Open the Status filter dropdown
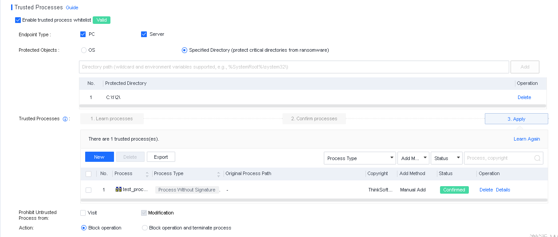558x237 pixels. (x=446, y=158)
